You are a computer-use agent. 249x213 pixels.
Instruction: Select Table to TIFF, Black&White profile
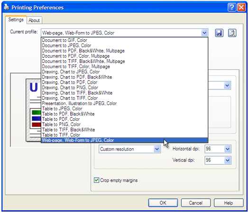(124, 130)
